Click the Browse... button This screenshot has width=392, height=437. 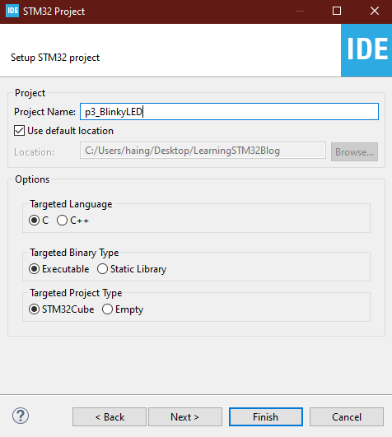click(x=354, y=152)
